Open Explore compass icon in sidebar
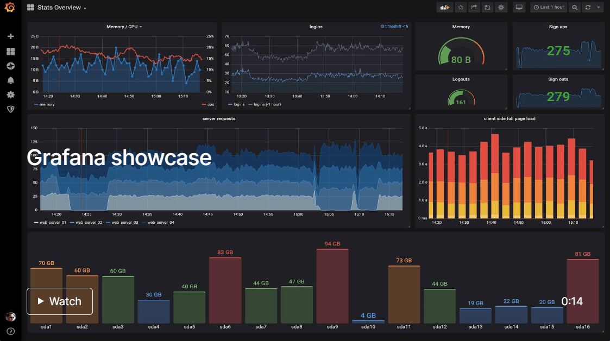 [x=10, y=66]
